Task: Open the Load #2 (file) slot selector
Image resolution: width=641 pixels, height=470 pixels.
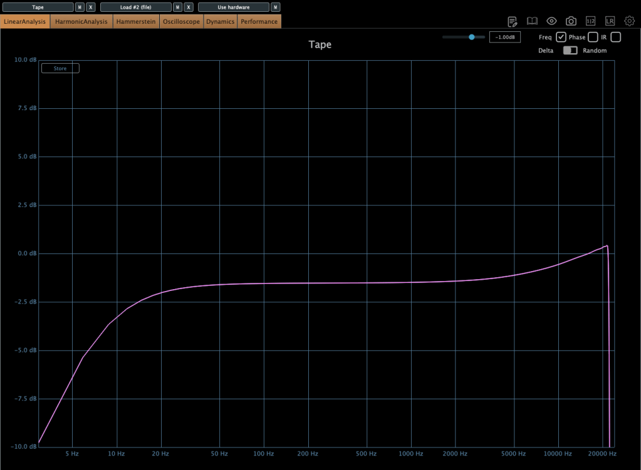Action: (x=135, y=8)
